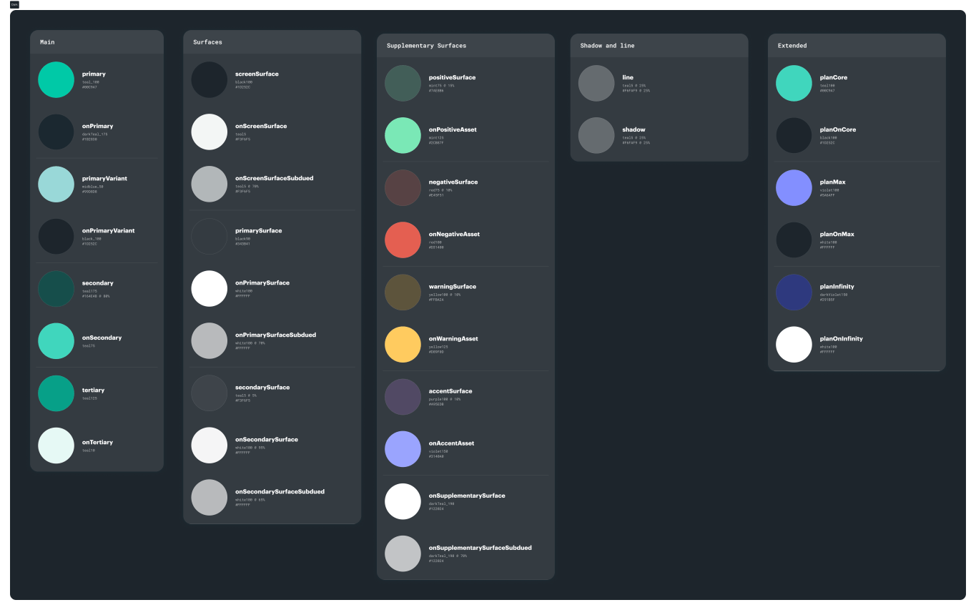Click the planInfinity dark blue swatch

794,292
